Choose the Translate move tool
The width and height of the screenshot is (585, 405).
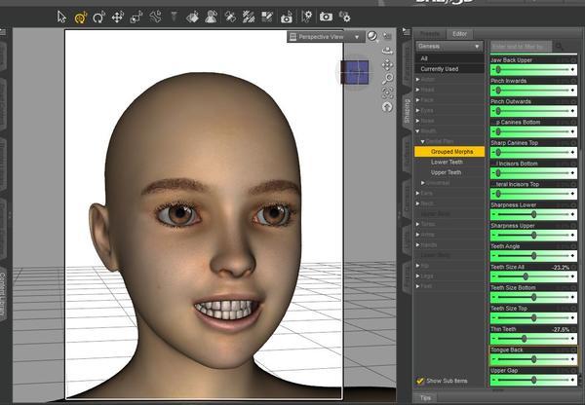(118, 17)
